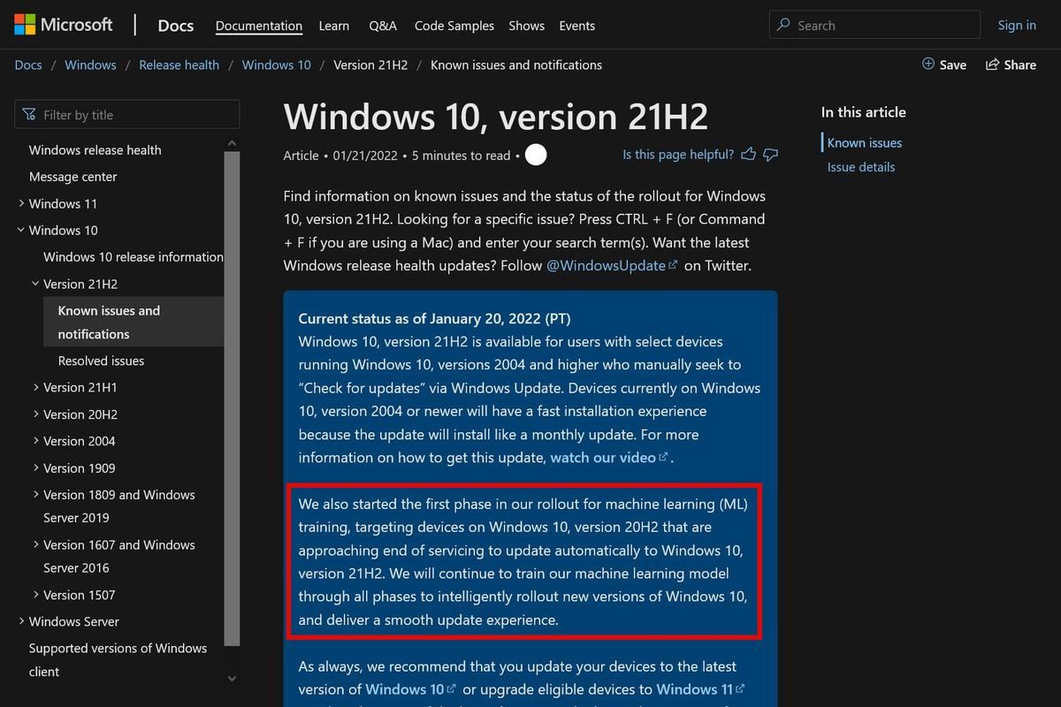Collapse the Version 21H2 node

[x=35, y=284]
